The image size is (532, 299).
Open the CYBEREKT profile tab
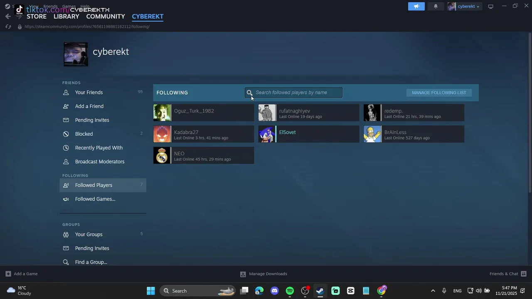pos(148,16)
